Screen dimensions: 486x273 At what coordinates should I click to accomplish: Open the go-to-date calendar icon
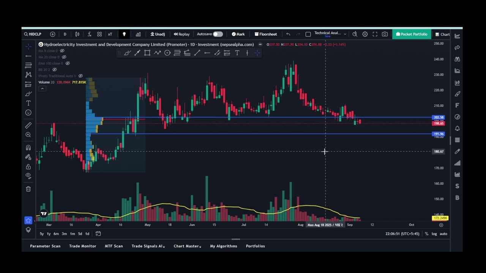[98, 234]
